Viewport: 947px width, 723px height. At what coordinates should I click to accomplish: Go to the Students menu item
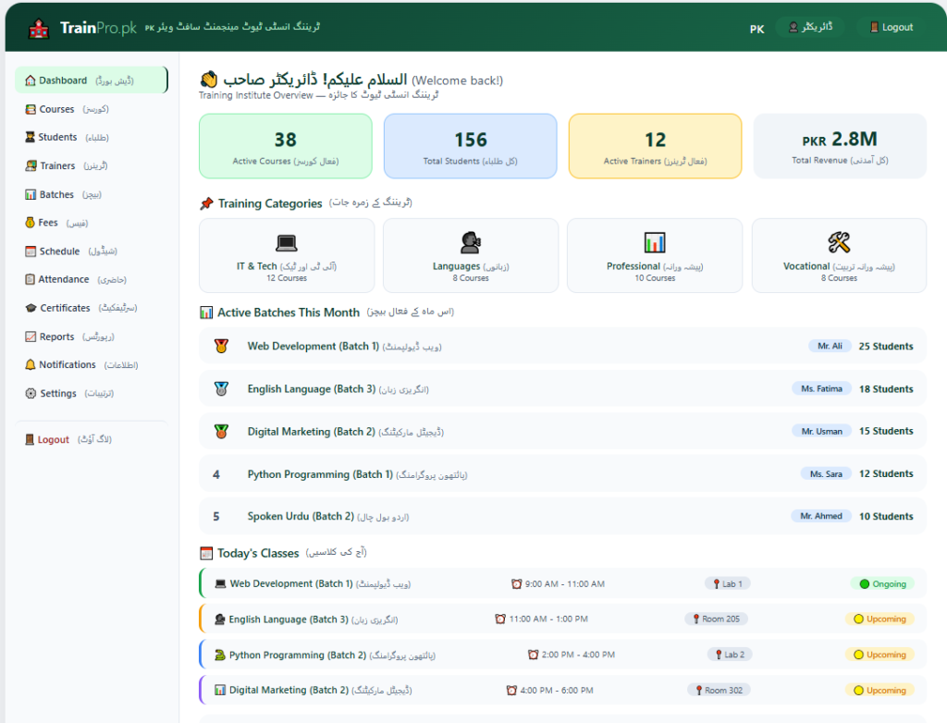[92, 137]
